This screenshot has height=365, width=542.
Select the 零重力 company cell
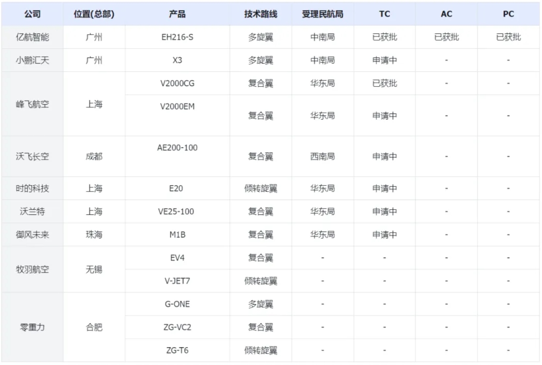(32, 328)
